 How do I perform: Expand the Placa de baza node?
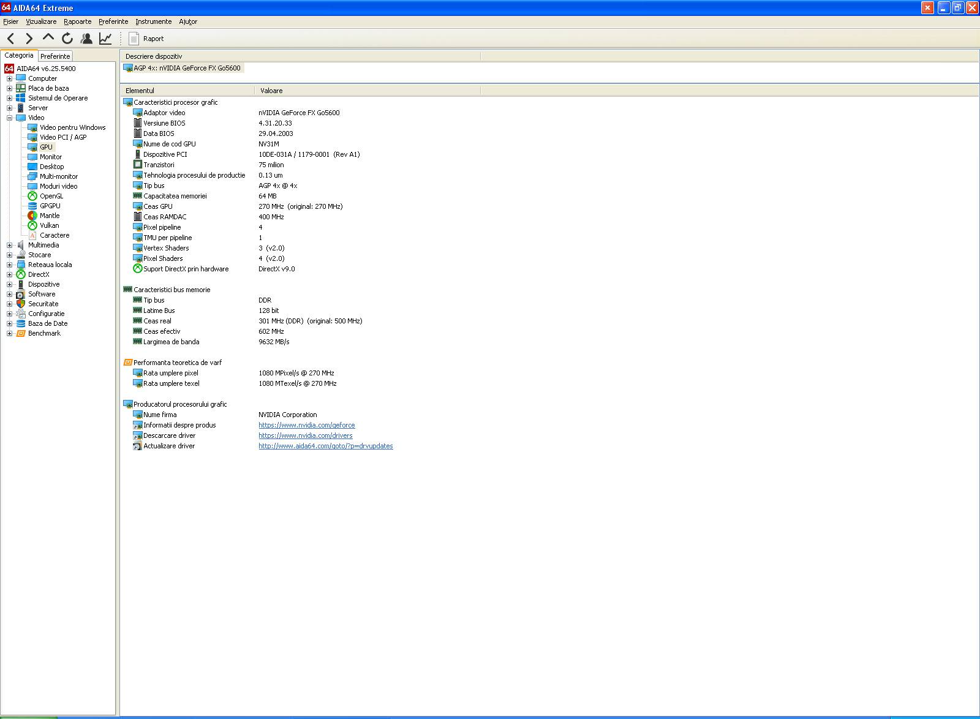[9, 88]
